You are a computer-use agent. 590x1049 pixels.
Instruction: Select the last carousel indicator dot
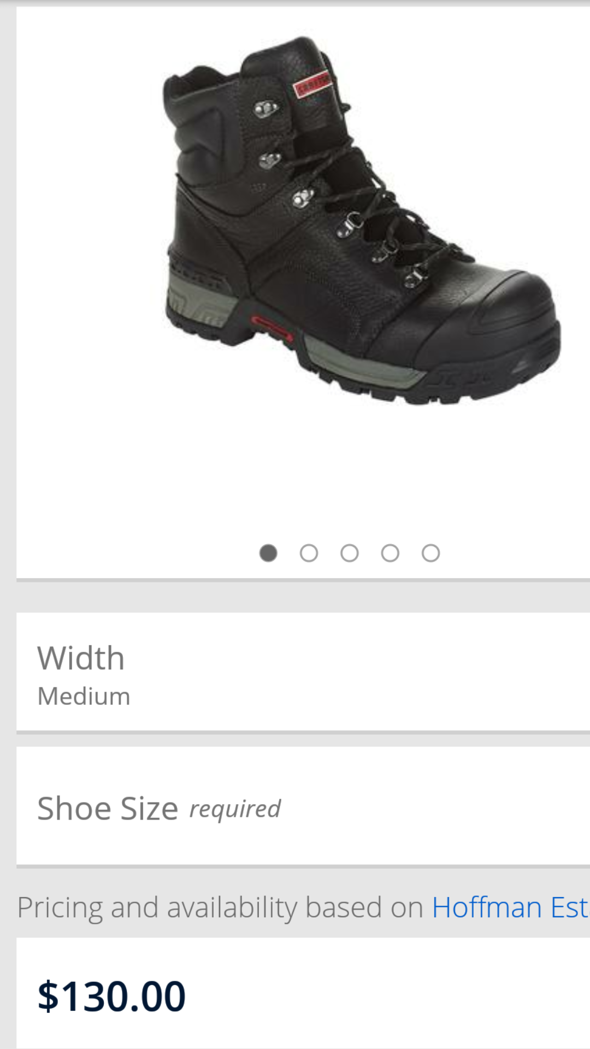pos(430,553)
